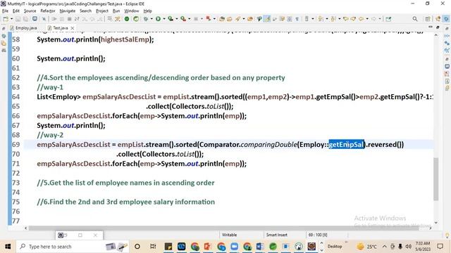The height and width of the screenshot is (253, 451).
Task: Open the Debug dropdown arrow
Action: [x=152, y=19]
